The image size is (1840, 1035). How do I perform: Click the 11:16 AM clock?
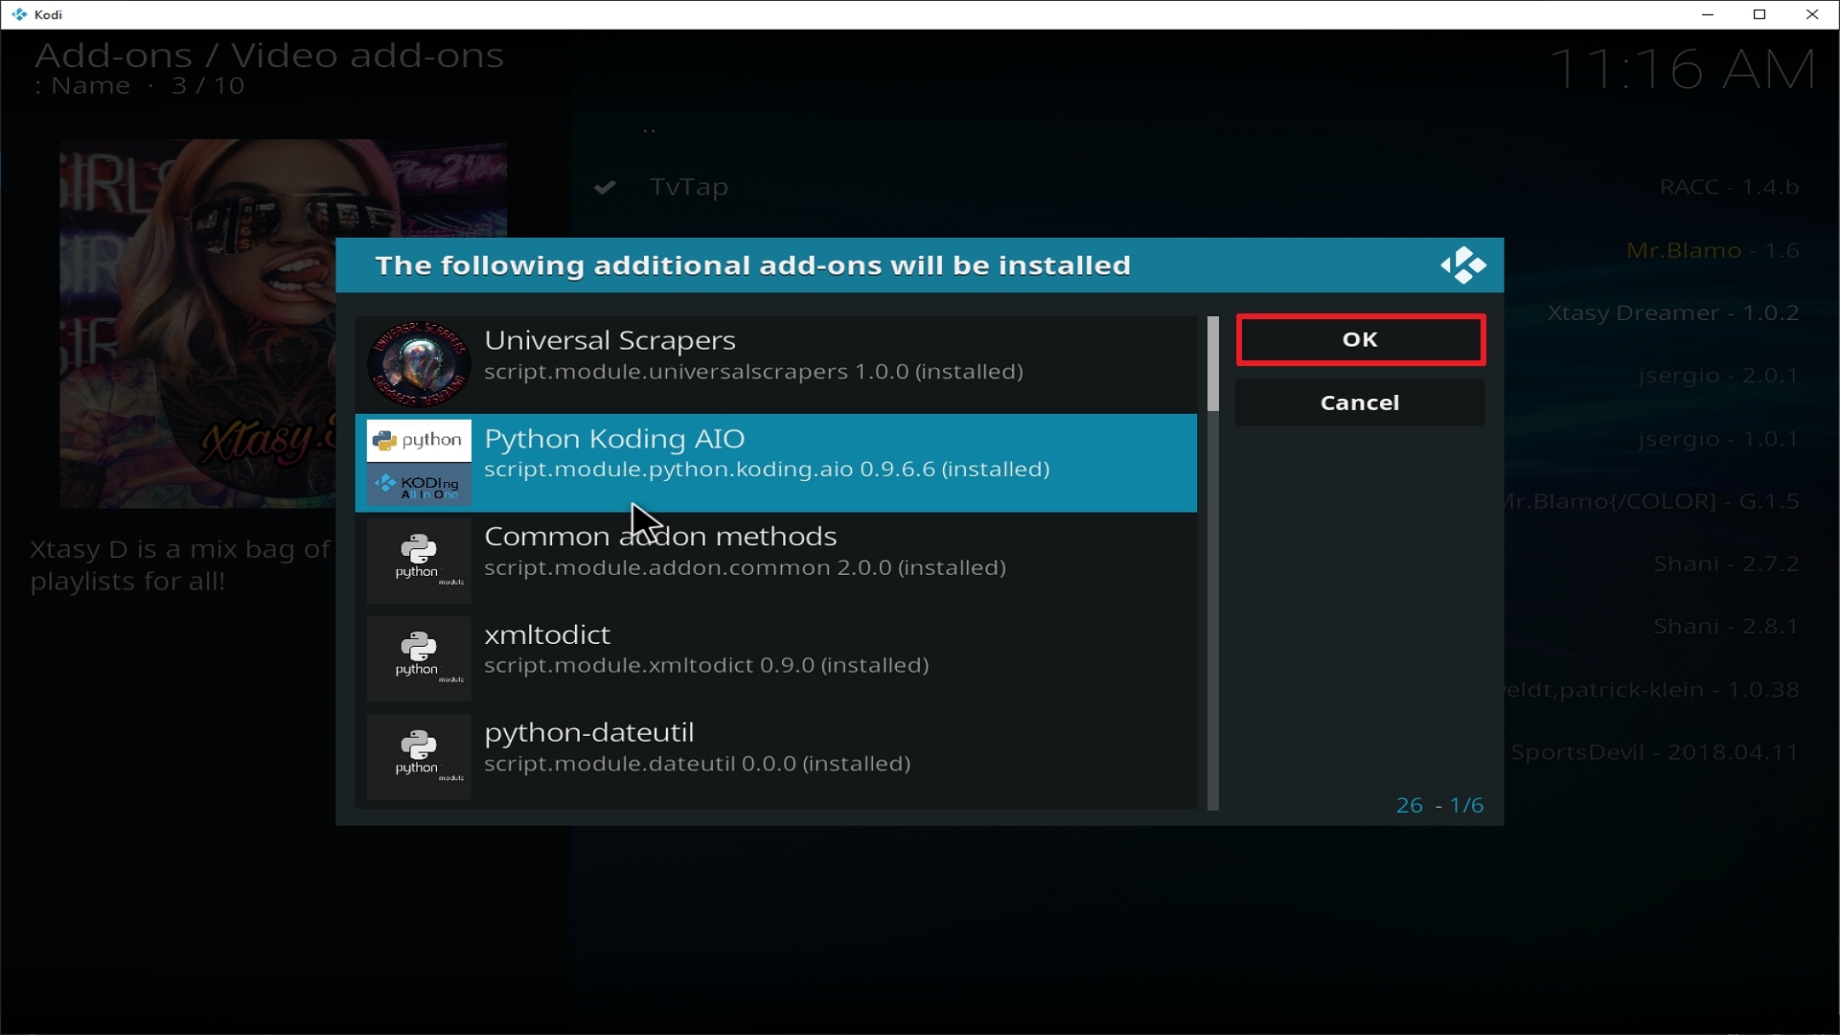tap(1683, 70)
